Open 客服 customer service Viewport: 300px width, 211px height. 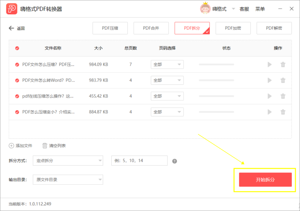tap(244, 9)
